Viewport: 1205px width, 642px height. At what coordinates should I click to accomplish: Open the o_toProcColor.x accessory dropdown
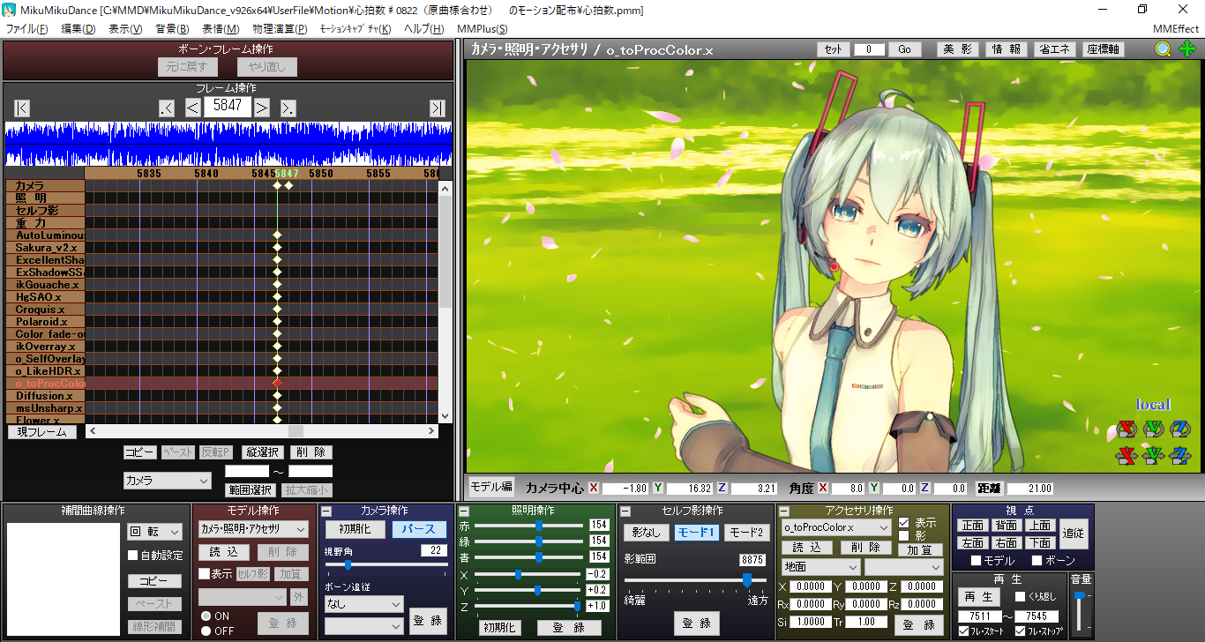(x=836, y=527)
